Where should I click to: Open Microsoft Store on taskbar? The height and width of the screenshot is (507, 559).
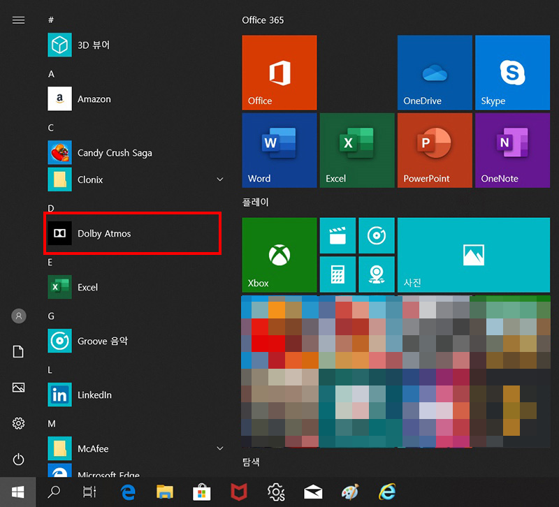click(202, 492)
